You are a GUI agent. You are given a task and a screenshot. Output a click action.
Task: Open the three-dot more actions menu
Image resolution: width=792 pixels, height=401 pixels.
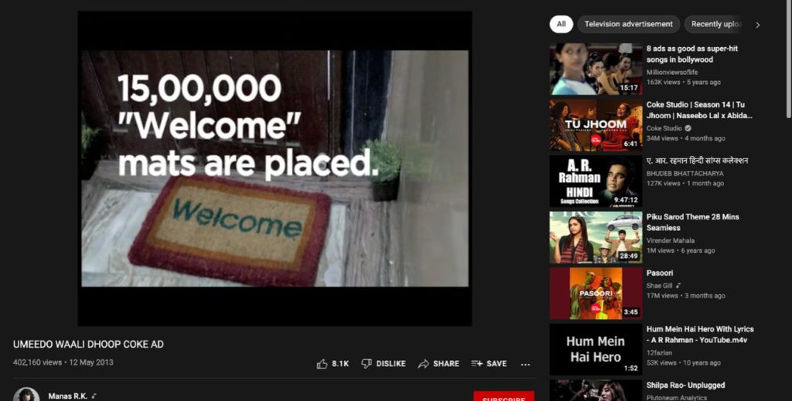click(525, 364)
